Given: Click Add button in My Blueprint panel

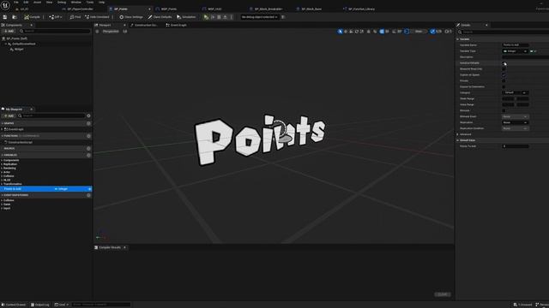Looking at the screenshot, I should click(x=9, y=115).
